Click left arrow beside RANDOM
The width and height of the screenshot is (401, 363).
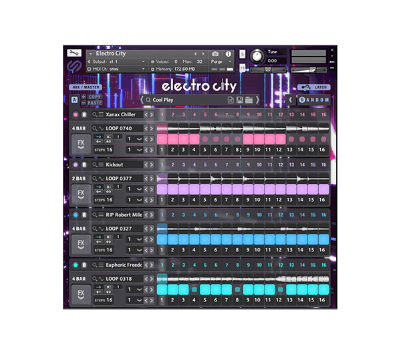291,100
